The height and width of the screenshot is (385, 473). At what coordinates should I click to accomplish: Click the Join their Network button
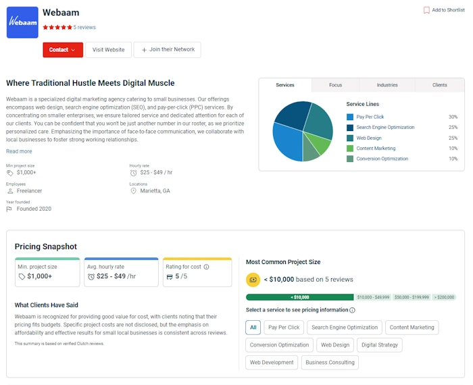(x=168, y=50)
